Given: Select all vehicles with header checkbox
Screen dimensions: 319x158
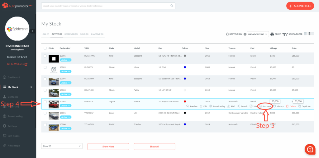Looking at the screenshot, I should pos(45,48).
